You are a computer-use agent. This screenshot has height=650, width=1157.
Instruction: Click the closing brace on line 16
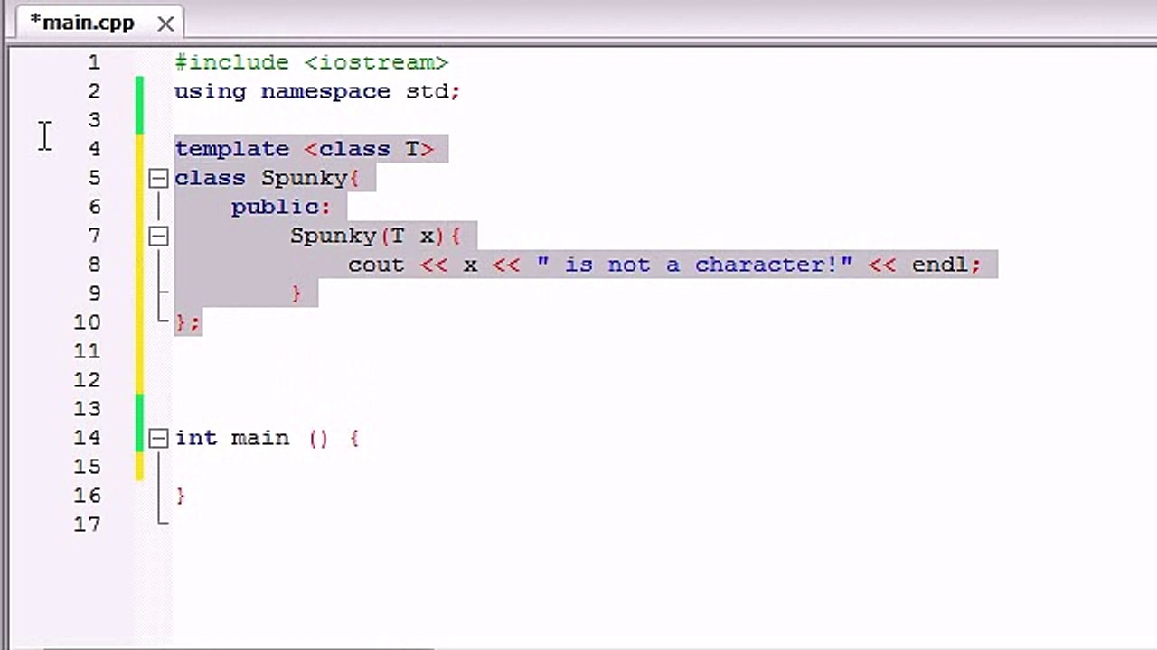[x=181, y=496]
